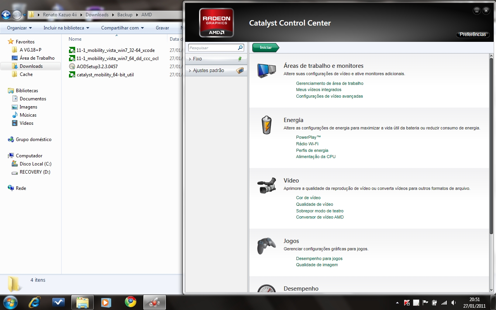The height and width of the screenshot is (310, 496).
Task: Open Qualidade de vídeo link
Action: [x=314, y=204]
